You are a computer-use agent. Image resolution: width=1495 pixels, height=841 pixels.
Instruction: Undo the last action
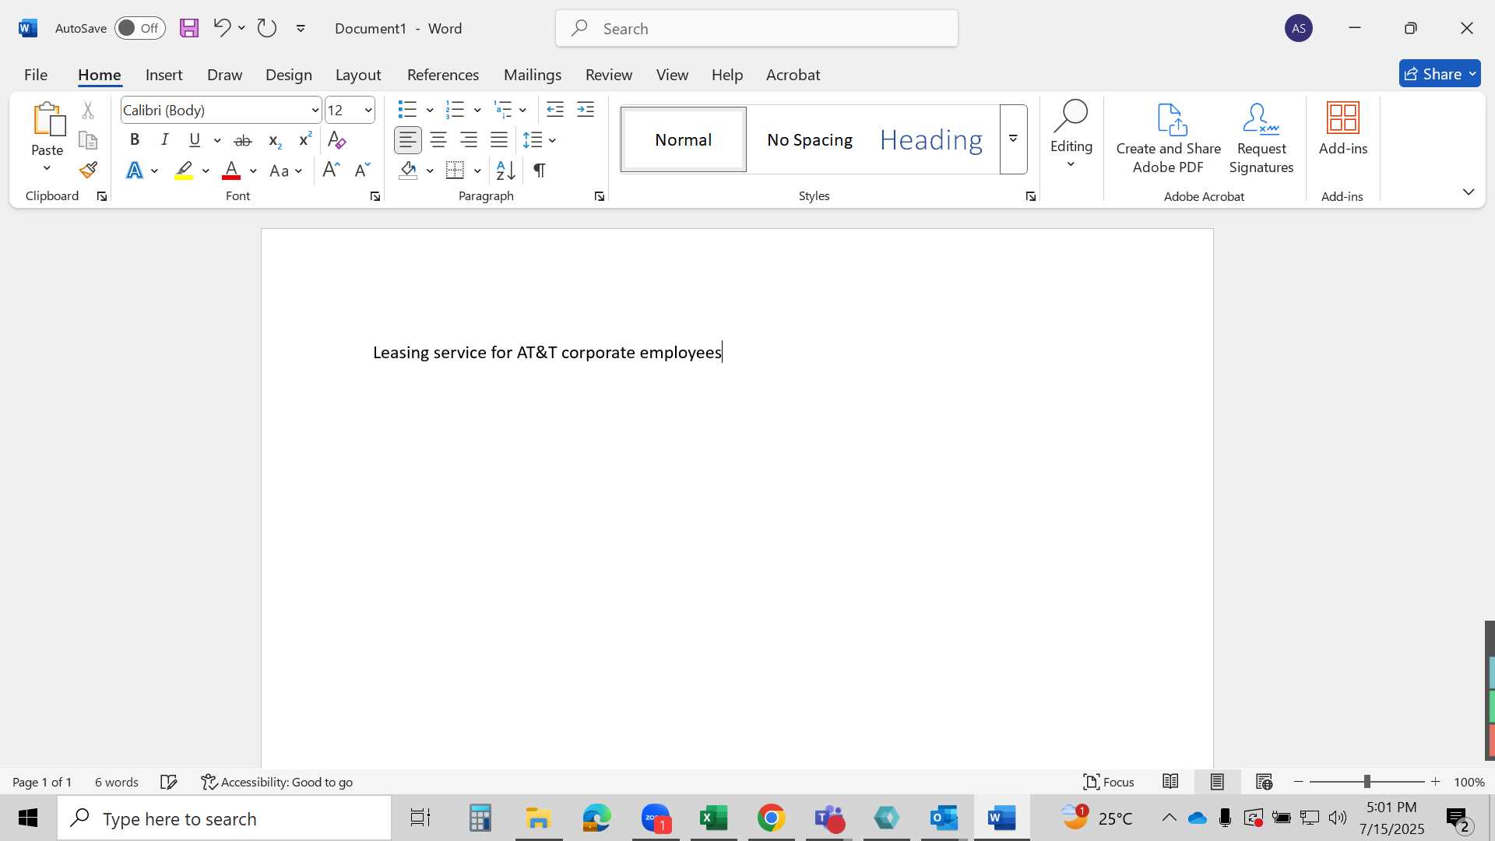(222, 28)
